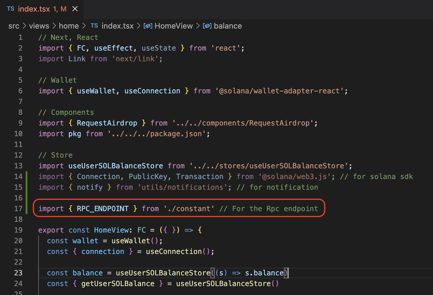Click the '@solana/web3.js' import string
433x295 pixels.
click(x=295, y=176)
